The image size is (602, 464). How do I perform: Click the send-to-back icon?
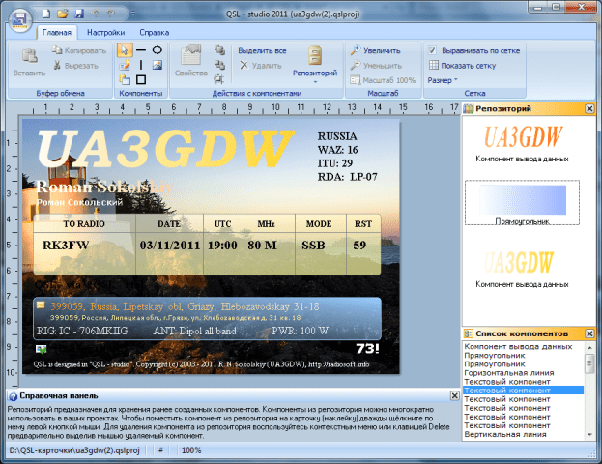tap(219, 65)
